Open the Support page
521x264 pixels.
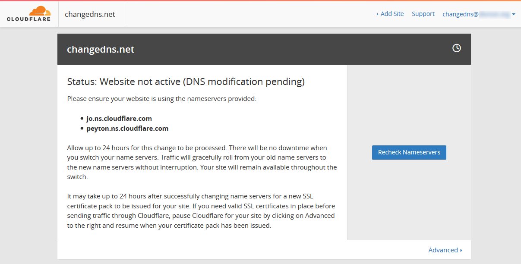(423, 14)
